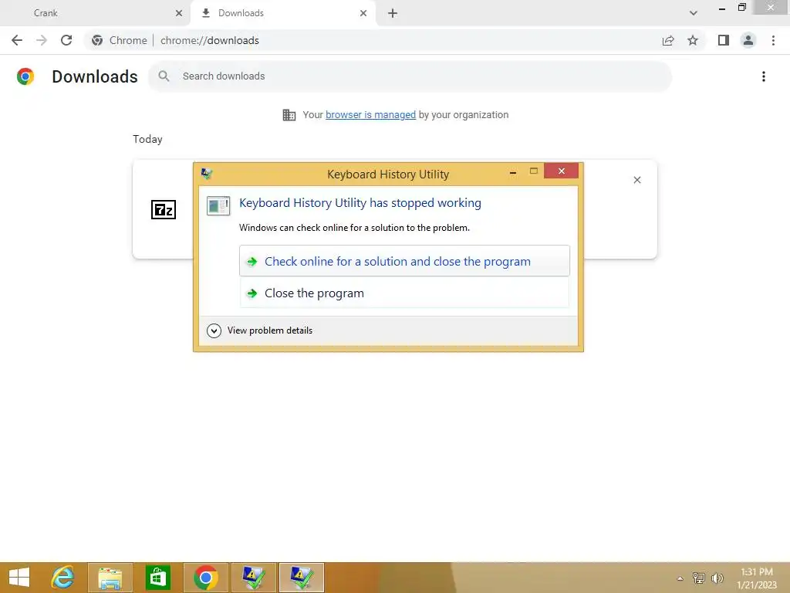Click the Chrome logo beside Downloads
This screenshot has width=790, height=593.
tap(25, 76)
